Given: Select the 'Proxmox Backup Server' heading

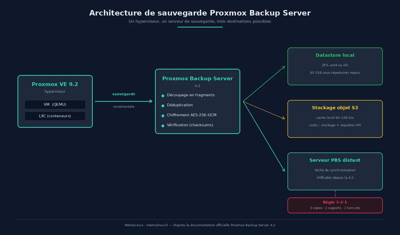Looking at the screenshot, I should click(x=198, y=79).
